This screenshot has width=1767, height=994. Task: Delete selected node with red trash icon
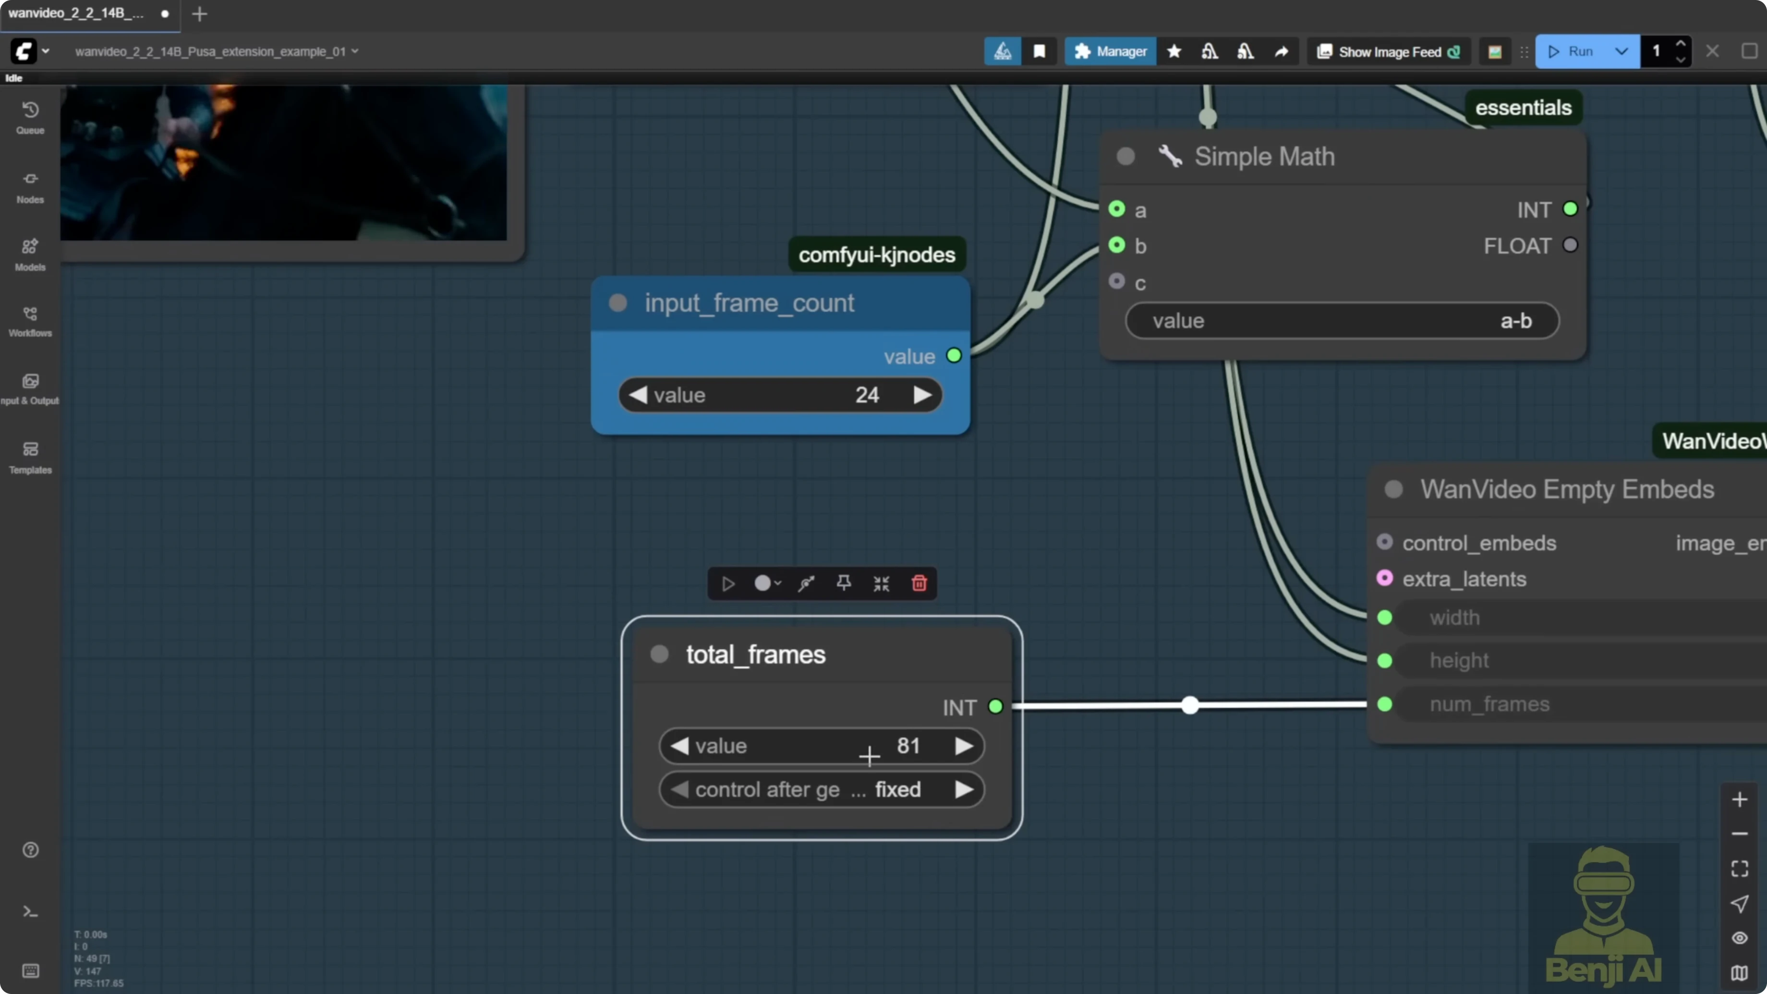[x=919, y=583]
